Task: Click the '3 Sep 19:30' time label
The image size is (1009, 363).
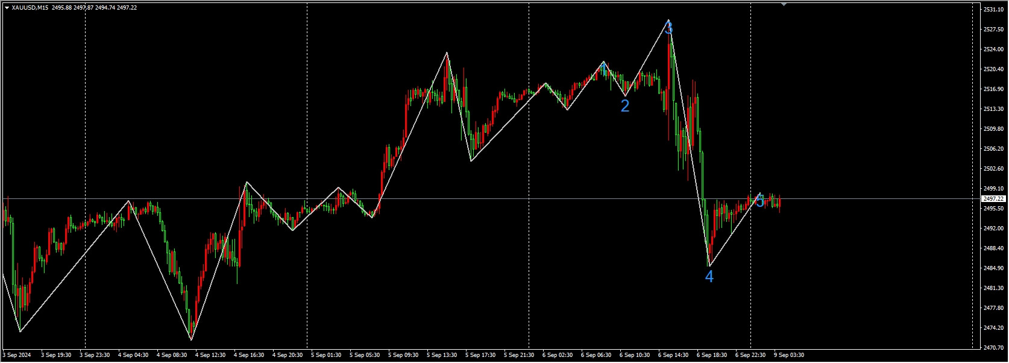Action: point(56,355)
